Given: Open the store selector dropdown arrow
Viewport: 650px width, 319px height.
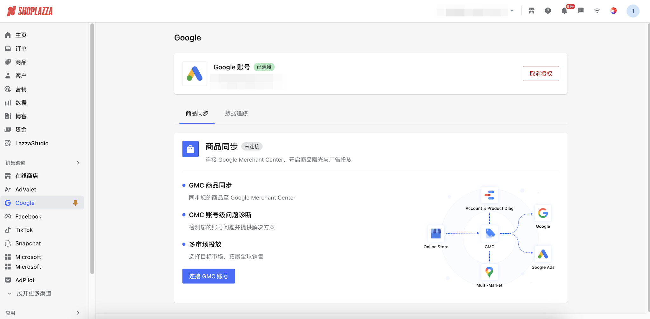Looking at the screenshot, I should click(x=512, y=11).
